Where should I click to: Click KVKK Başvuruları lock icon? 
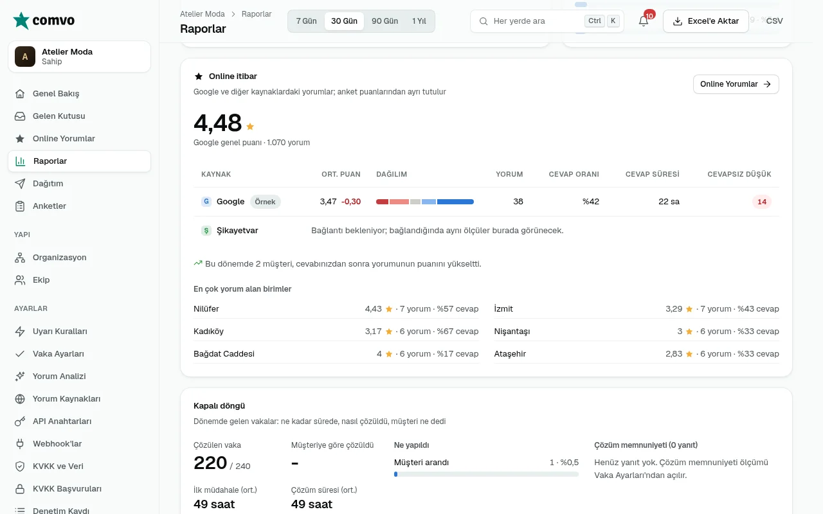tap(20, 489)
